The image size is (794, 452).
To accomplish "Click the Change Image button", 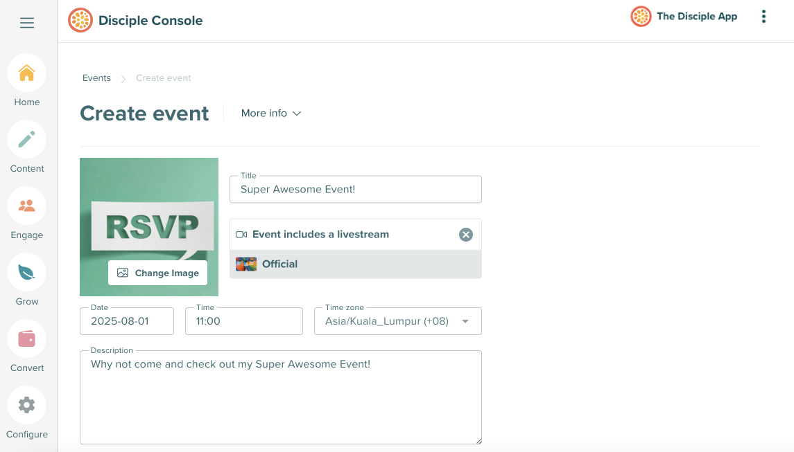I will tap(157, 273).
